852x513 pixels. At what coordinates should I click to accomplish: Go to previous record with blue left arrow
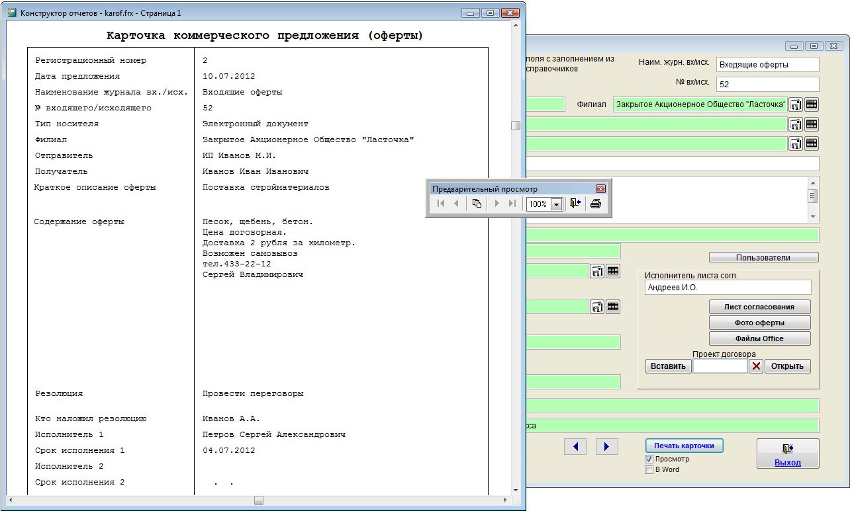575,447
